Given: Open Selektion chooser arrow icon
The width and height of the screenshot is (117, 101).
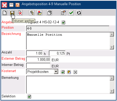Looking at the screenshot, I should [29, 97].
